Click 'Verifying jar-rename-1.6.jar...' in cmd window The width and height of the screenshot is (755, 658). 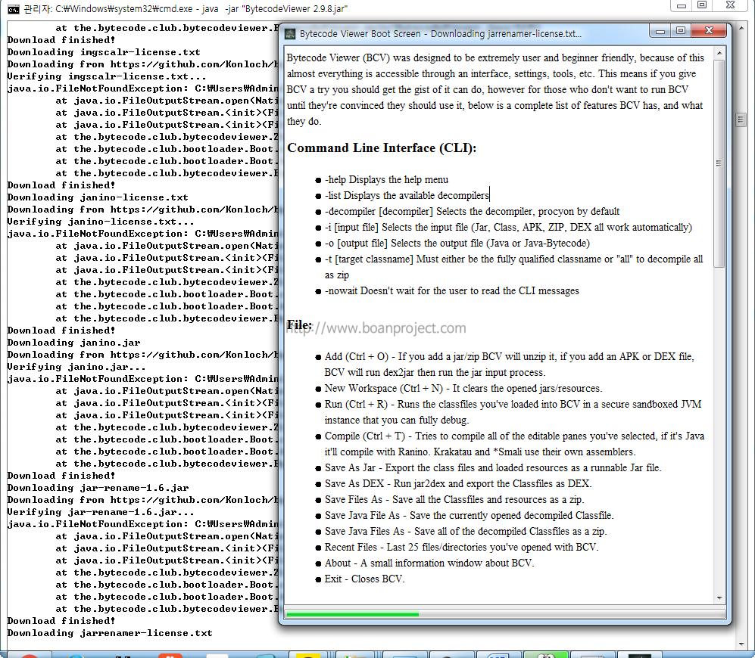101,512
